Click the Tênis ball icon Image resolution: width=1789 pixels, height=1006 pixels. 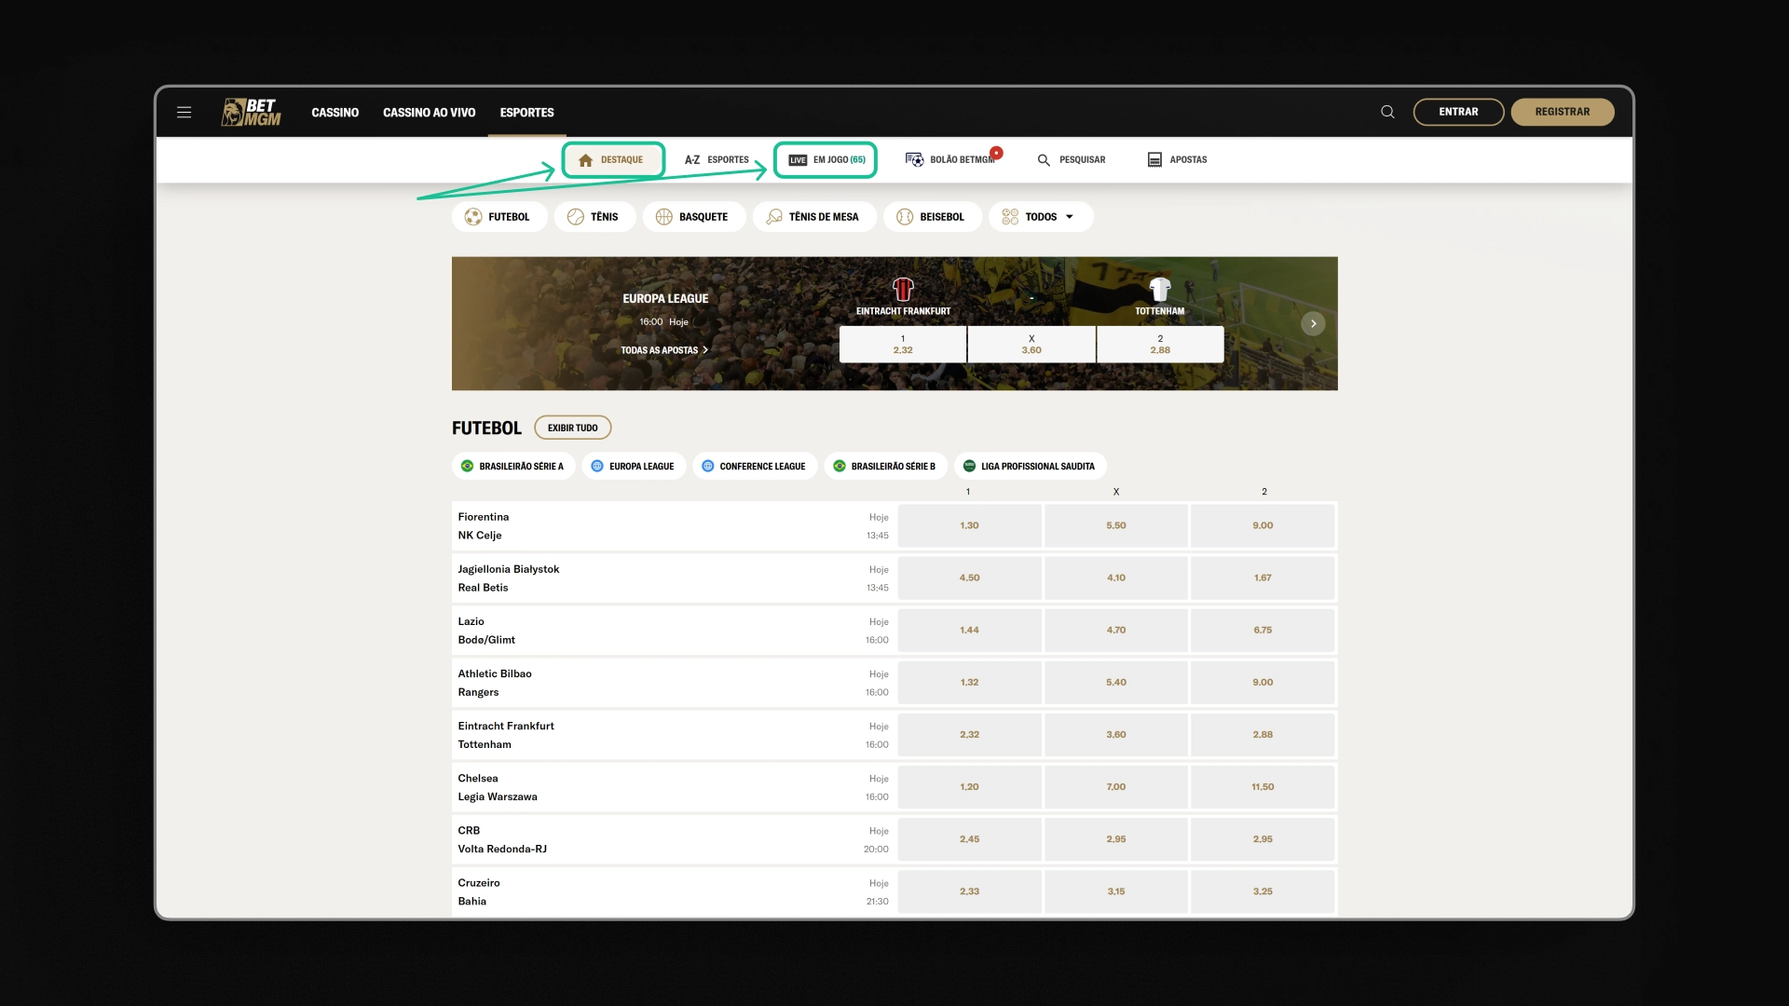[576, 217]
